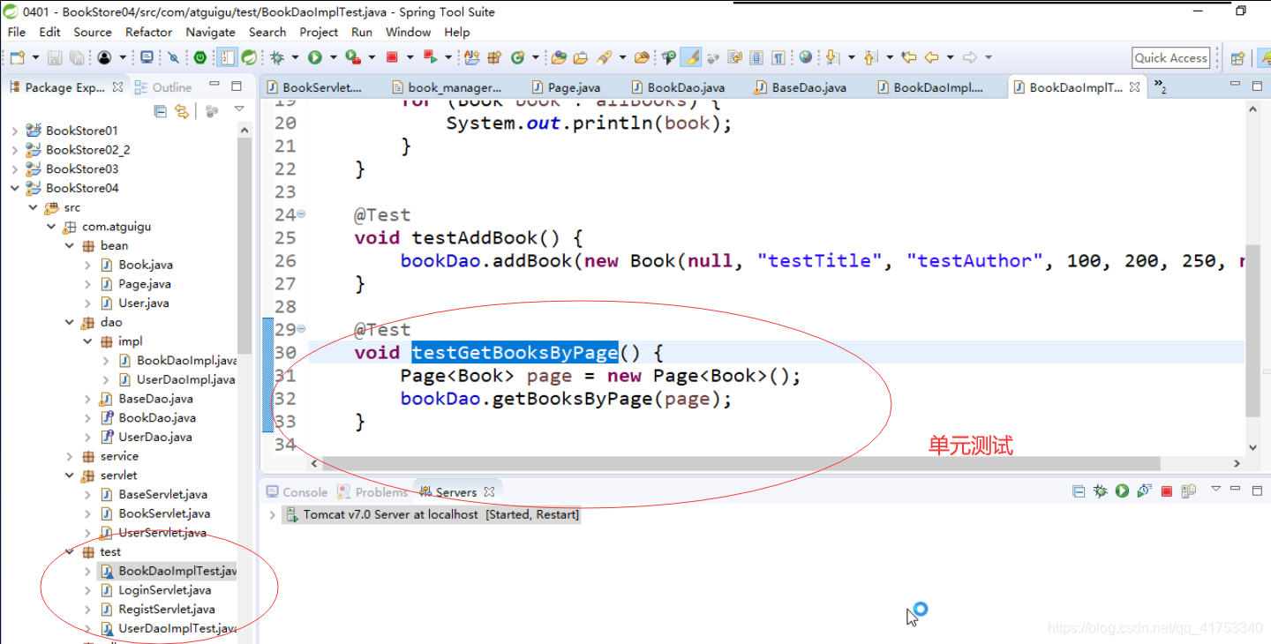This screenshot has width=1271, height=644.
Task: Switch to the BookDao.java editor tab
Action: pos(678,87)
